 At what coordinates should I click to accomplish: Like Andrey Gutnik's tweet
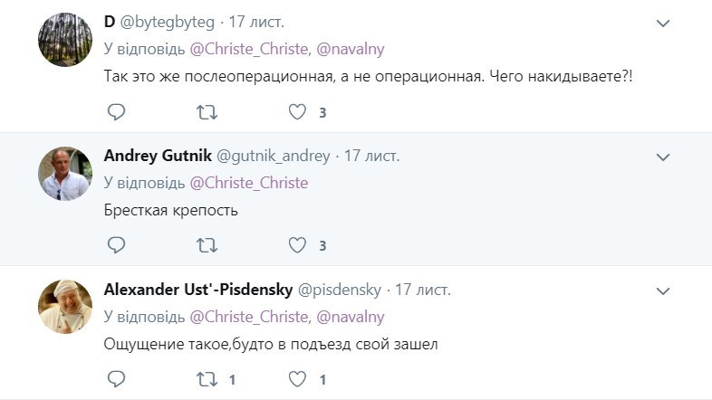pos(298,244)
